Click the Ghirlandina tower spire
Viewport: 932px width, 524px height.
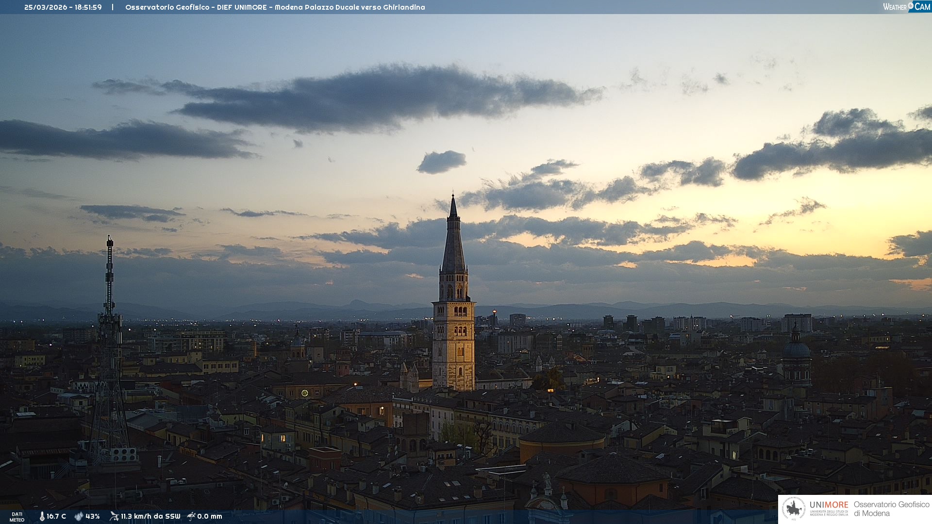(x=453, y=238)
